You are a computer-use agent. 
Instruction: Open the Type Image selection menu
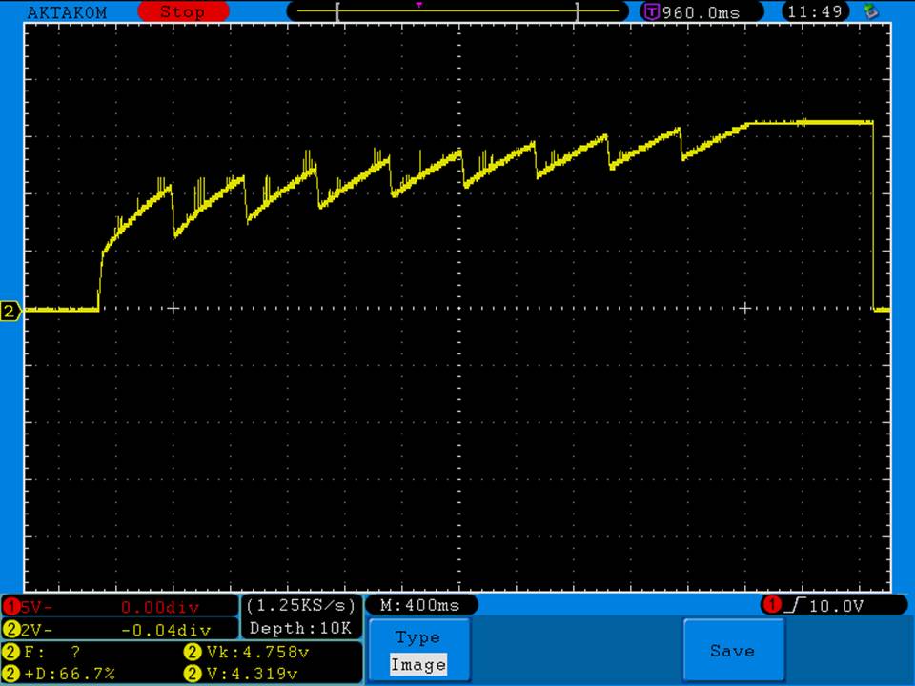[418, 651]
